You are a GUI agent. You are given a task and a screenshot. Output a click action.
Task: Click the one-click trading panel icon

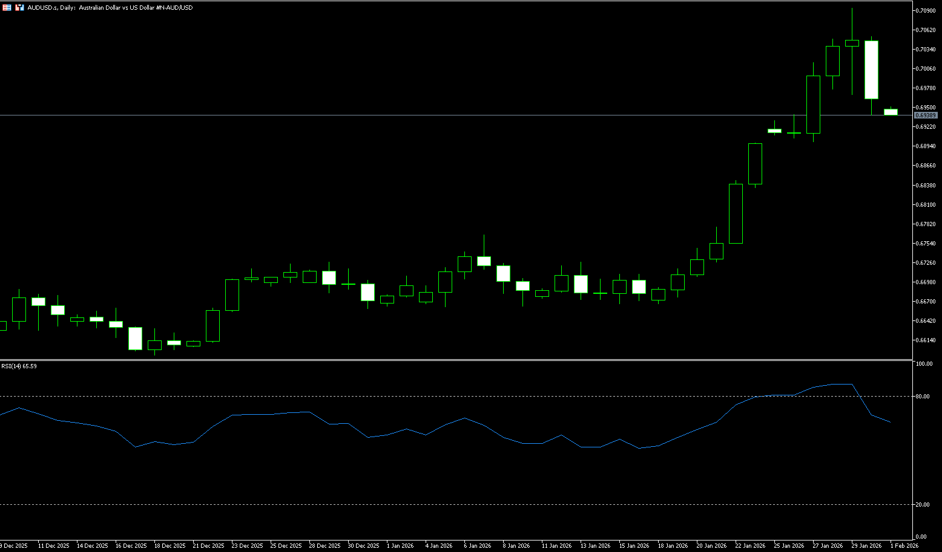click(x=20, y=8)
